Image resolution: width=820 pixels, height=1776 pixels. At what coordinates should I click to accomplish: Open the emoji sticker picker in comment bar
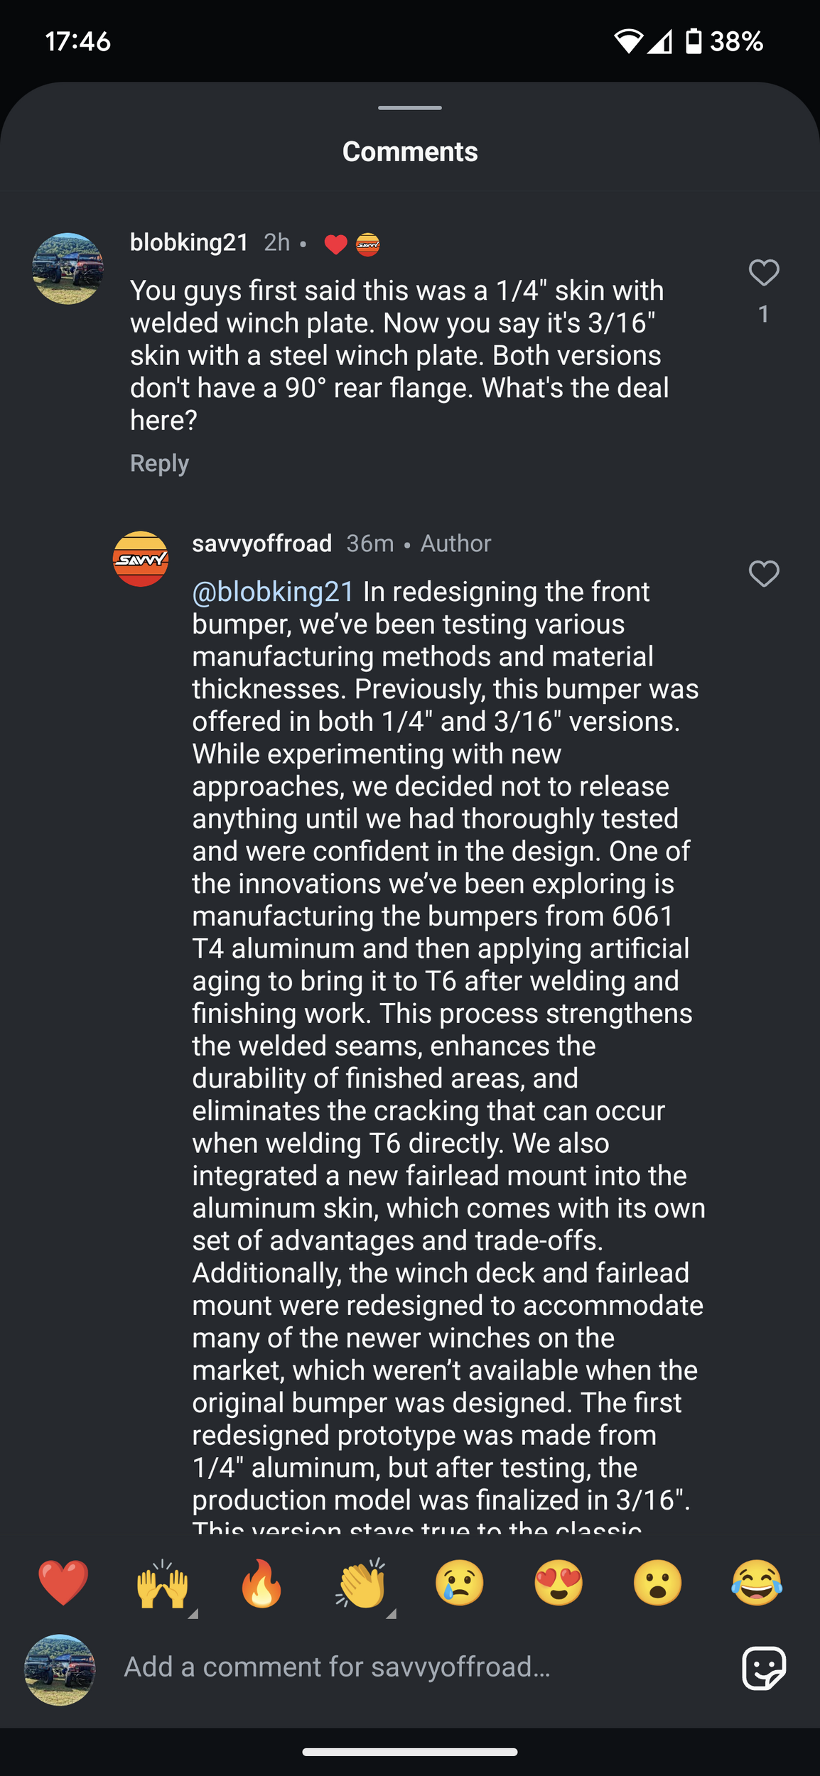(762, 1667)
